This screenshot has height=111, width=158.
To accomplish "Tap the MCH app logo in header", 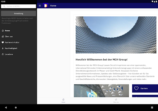I will click(x=46, y=6).
